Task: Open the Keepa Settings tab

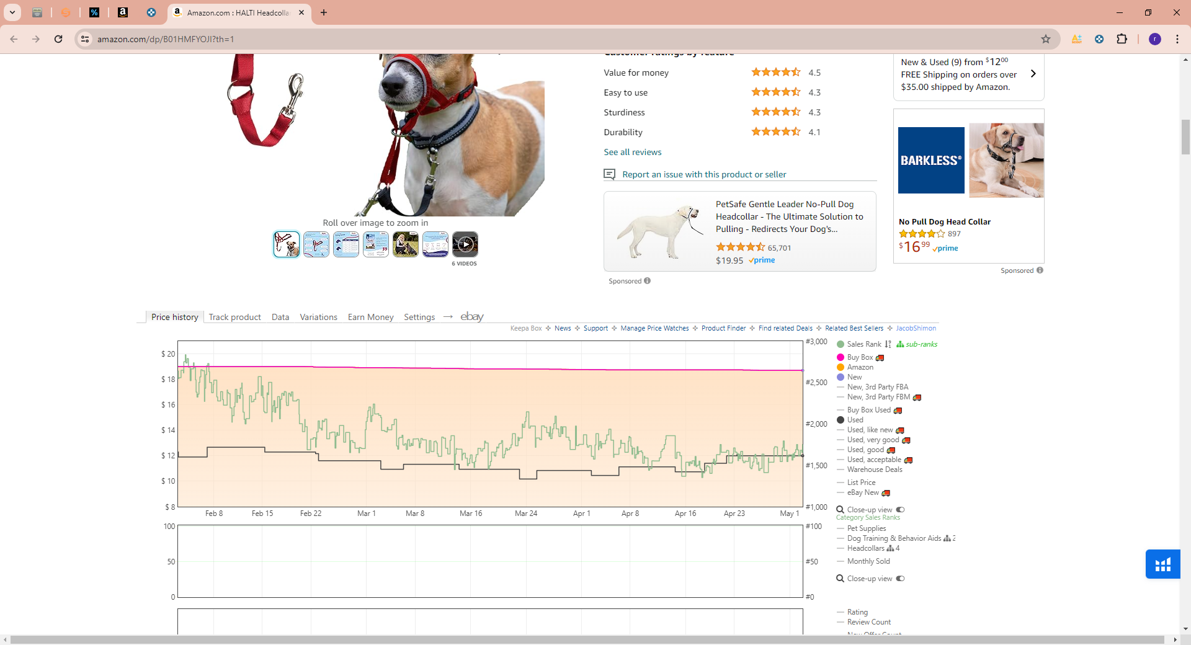Action: (419, 317)
